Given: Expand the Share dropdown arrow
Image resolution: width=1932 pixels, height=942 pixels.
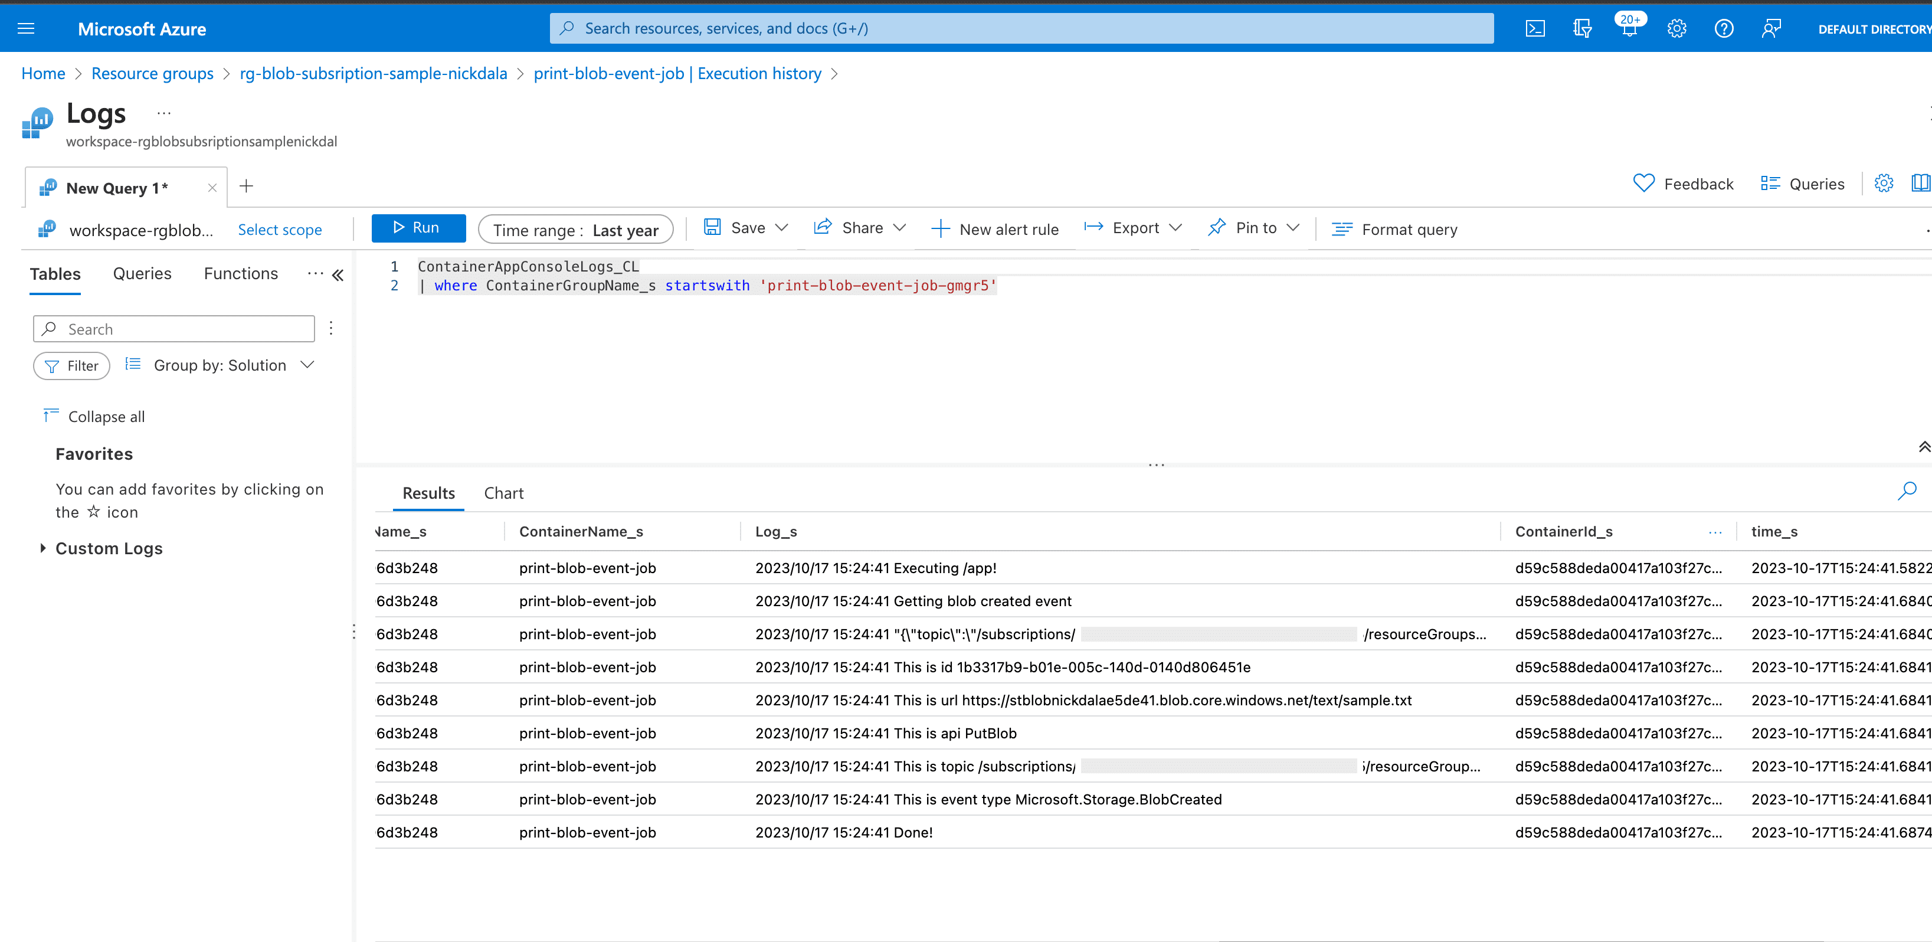Looking at the screenshot, I should click(900, 227).
